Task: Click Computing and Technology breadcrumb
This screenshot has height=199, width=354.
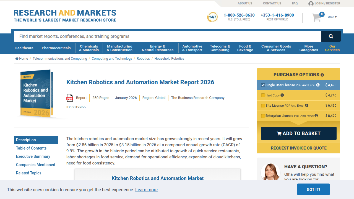Action: [112, 59]
